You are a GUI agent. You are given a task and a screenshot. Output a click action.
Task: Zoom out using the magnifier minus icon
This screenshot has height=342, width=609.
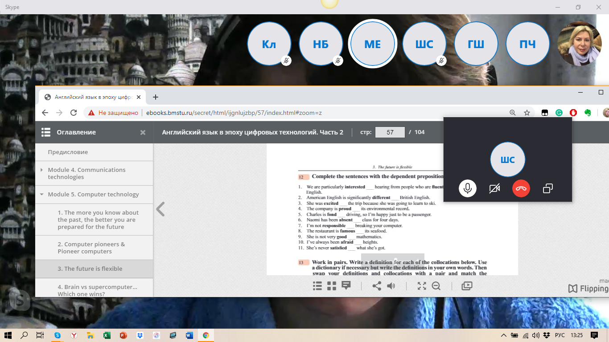(436, 286)
